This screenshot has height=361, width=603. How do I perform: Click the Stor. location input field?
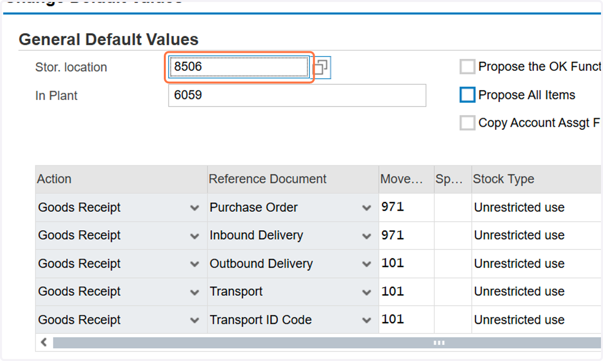tap(239, 67)
